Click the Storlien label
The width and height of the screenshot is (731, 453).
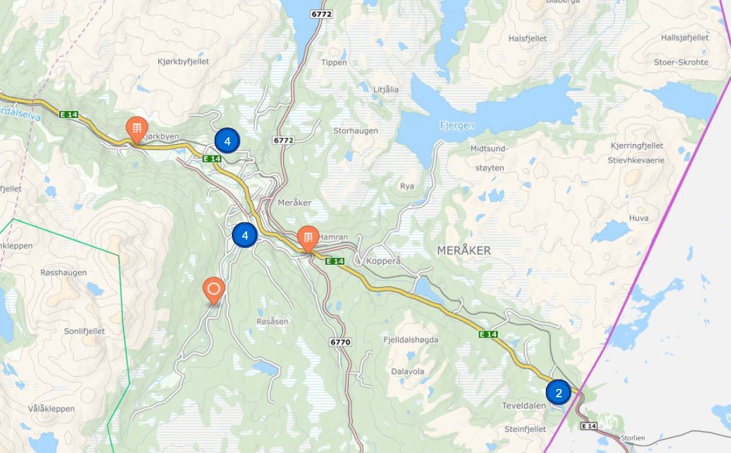[x=632, y=438]
